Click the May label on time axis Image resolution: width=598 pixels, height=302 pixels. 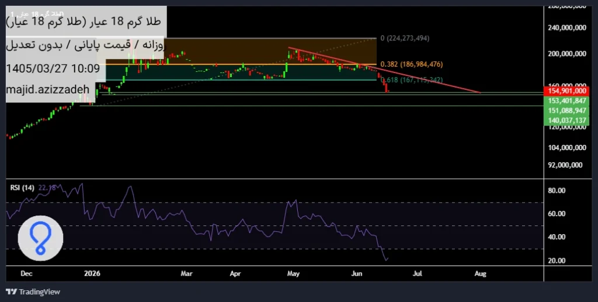[293, 274]
